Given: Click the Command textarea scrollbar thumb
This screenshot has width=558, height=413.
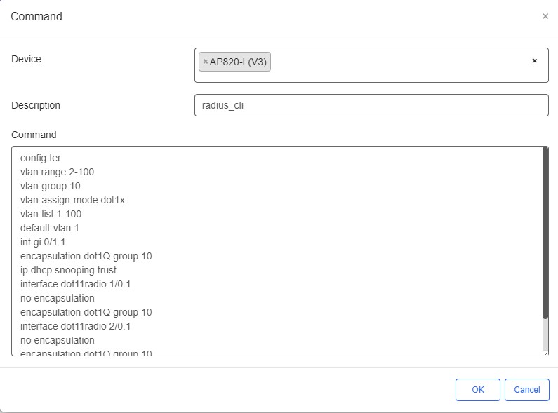Looking at the screenshot, I should click(545, 231).
